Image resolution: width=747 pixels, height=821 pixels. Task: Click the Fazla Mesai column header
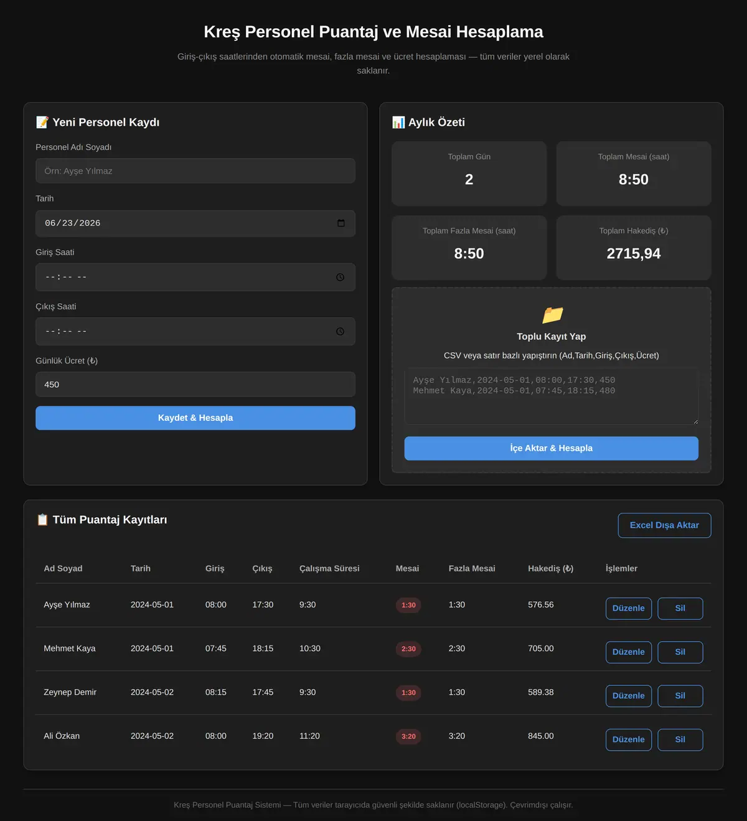pyautogui.click(x=472, y=568)
